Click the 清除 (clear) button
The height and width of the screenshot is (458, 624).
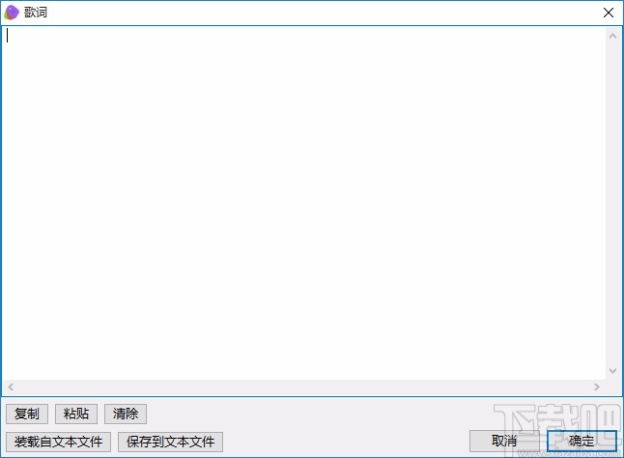126,414
